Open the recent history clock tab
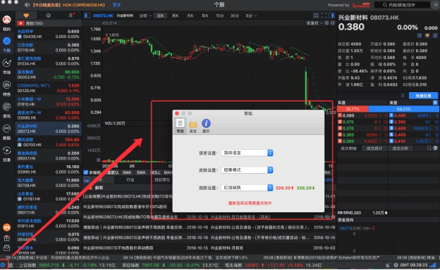Viewport: 440px width, 270px height. (x=48, y=15)
